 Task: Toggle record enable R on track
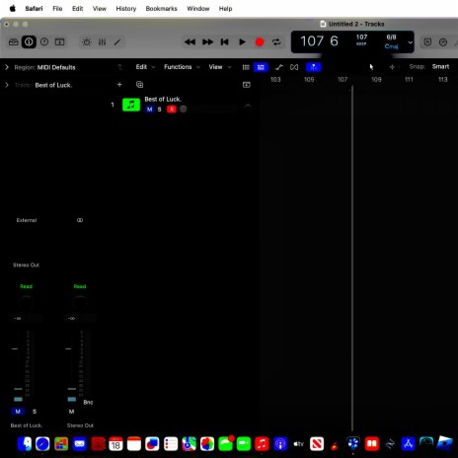172,110
